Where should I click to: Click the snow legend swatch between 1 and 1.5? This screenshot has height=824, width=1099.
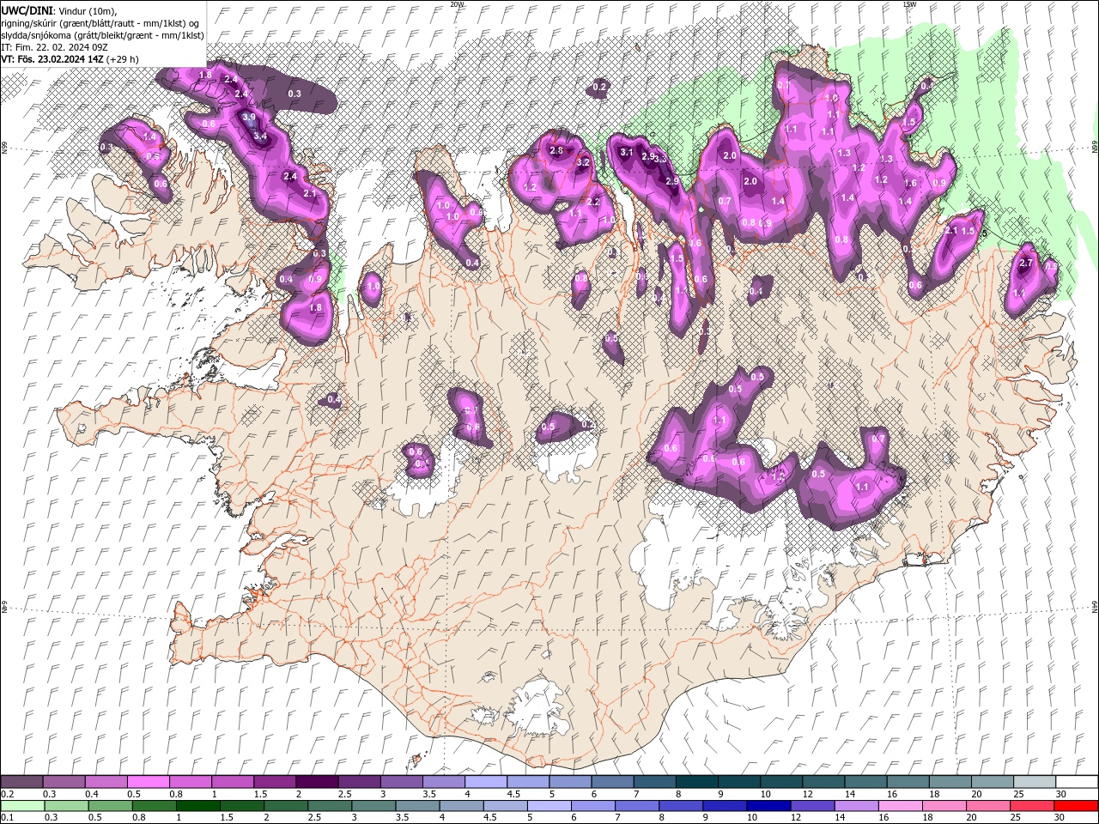(233, 782)
